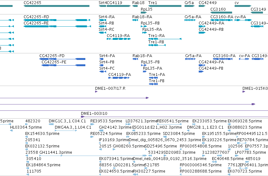Select the CG42449-RB transcript
This screenshot has width=268, height=176.
click(x=202, y=33)
